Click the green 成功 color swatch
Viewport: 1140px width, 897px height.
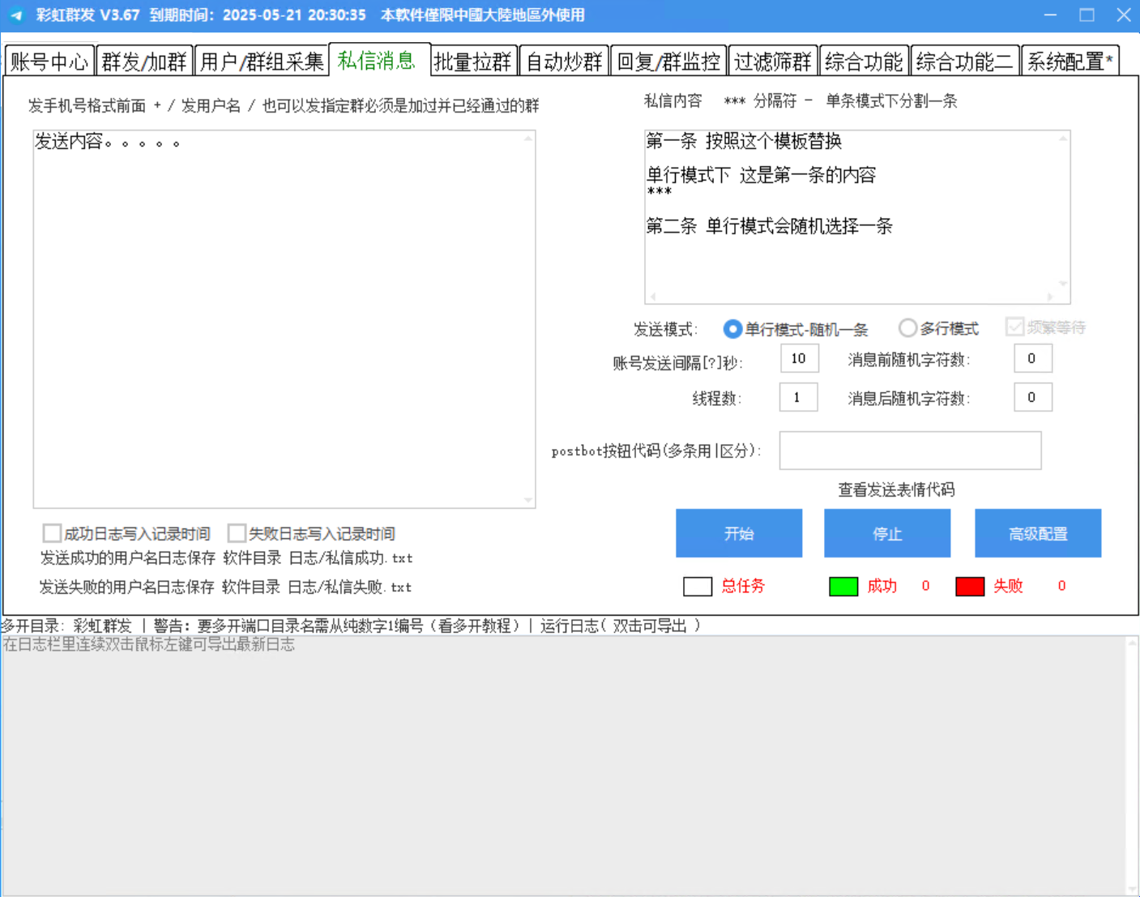point(843,587)
